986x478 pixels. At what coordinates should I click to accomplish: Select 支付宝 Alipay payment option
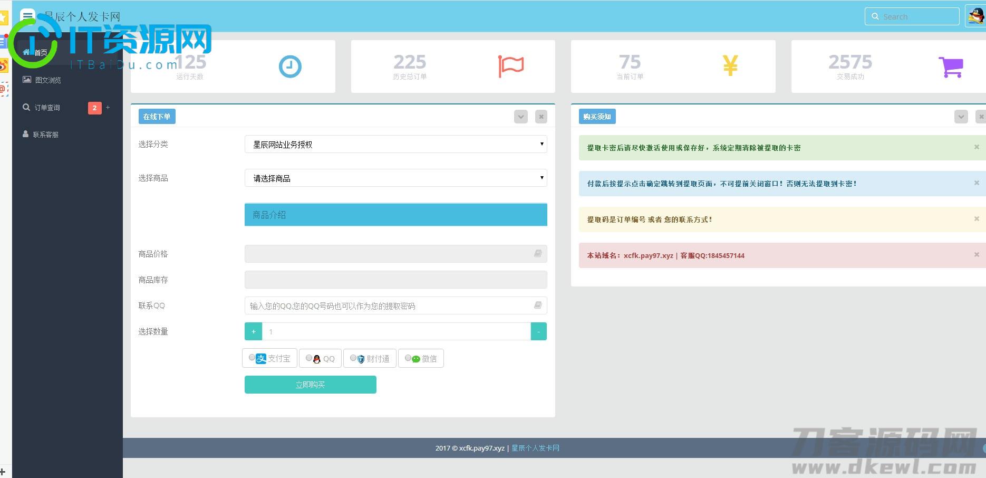click(269, 358)
